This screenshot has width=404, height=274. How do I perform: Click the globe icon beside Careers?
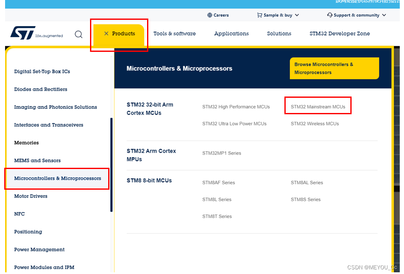(210, 15)
